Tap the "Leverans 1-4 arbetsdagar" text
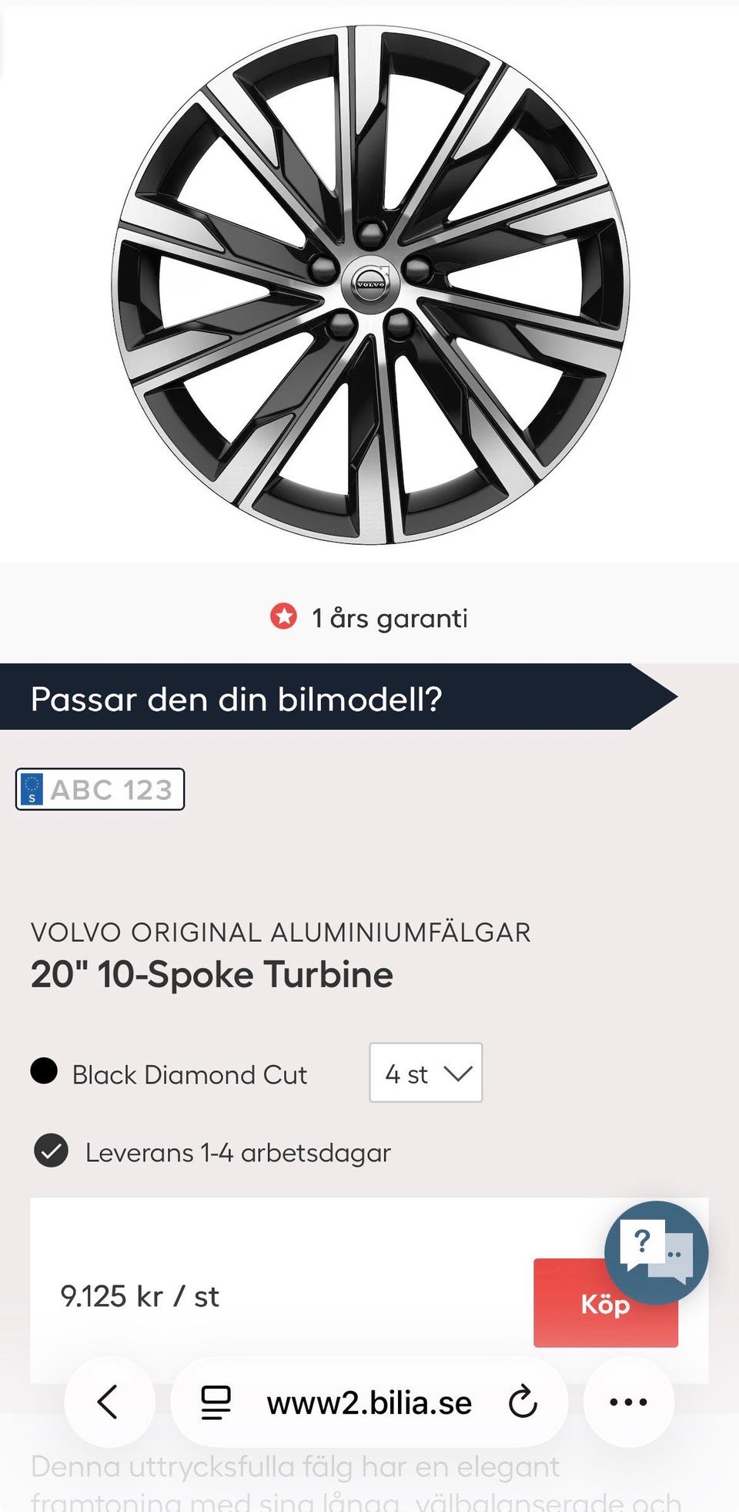The width and height of the screenshot is (739, 1512). pyautogui.click(x=238, y=1153)
